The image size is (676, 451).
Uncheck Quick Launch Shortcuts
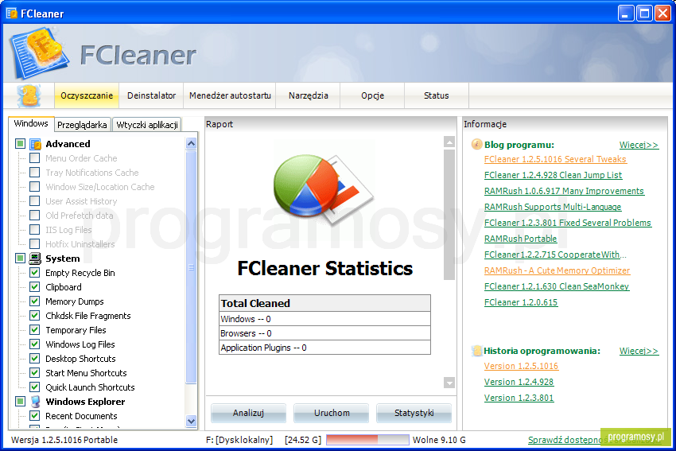coord(34,387)
